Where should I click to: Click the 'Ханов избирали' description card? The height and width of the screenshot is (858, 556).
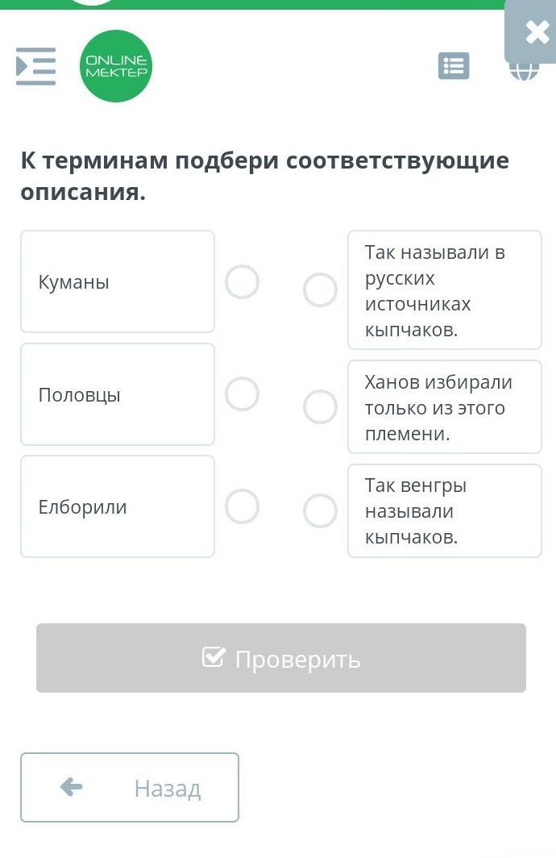(x=445, y=407)
